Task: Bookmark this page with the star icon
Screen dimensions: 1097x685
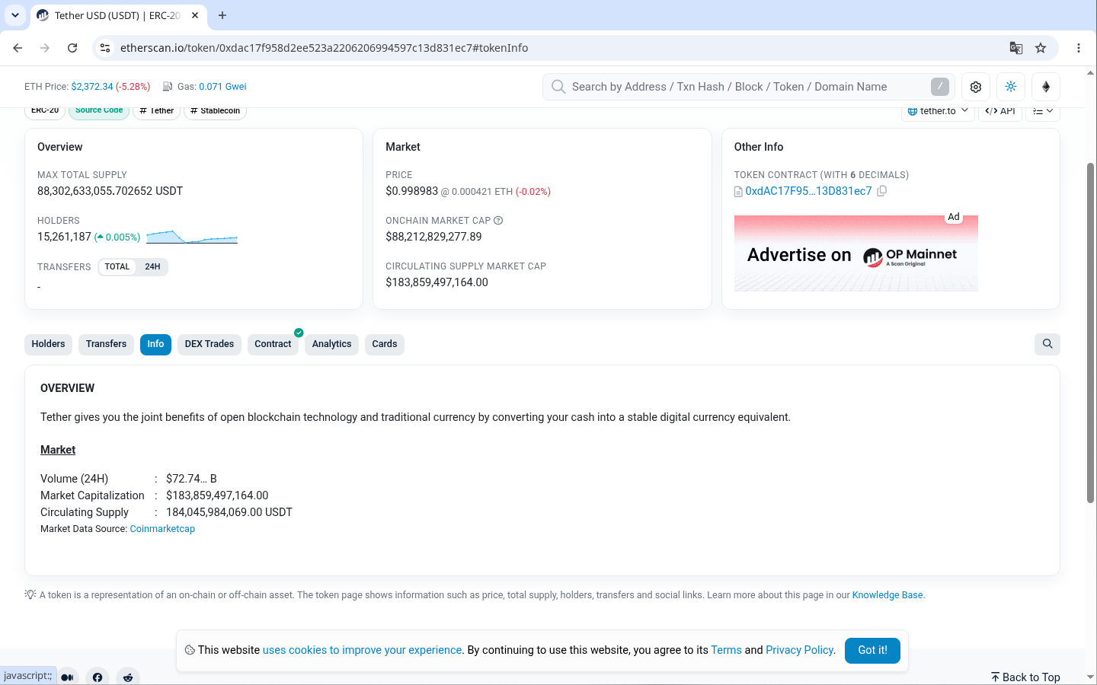Action: (1041, 48)
